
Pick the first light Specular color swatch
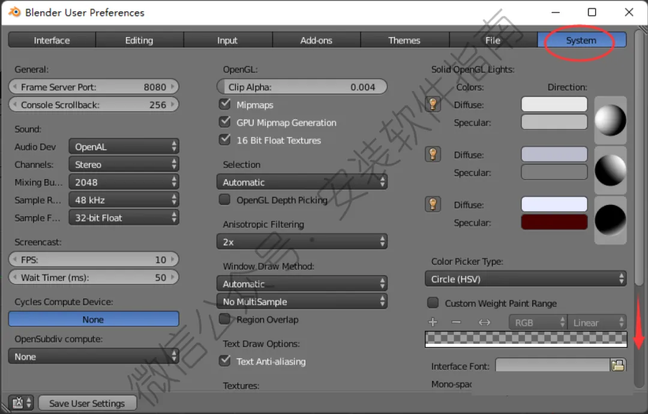pos(554,122)
